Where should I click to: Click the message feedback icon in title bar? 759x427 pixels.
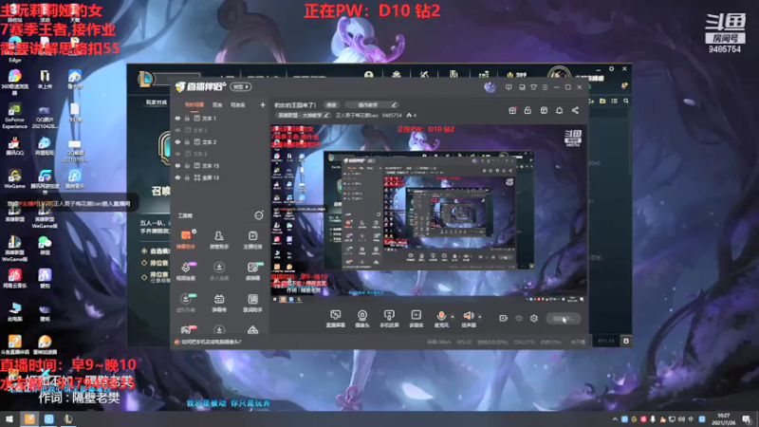(x=509, y=87)
